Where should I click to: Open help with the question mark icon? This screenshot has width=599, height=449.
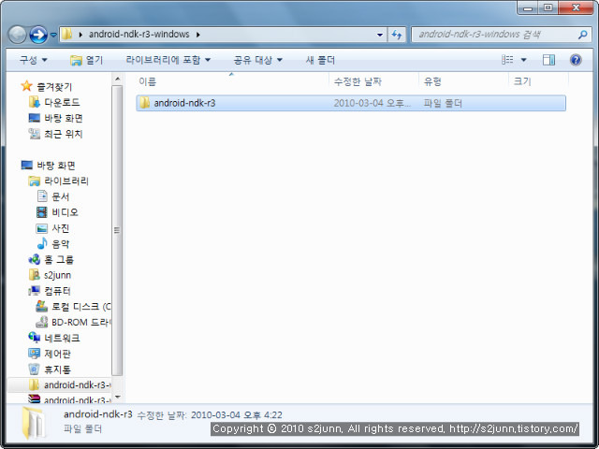point(576,60)
